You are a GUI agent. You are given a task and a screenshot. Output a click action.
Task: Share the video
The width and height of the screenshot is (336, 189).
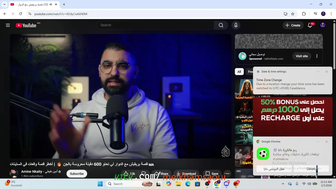pos(161,174)
